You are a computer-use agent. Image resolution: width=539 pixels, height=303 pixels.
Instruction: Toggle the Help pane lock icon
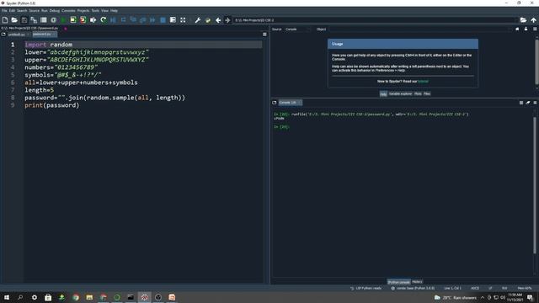(526, 29)
